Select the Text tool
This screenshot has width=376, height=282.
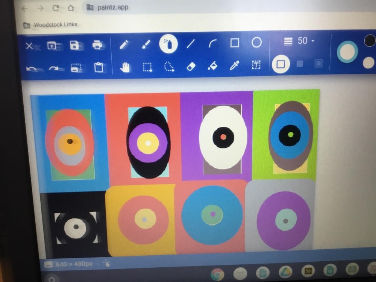coord(256,65)
